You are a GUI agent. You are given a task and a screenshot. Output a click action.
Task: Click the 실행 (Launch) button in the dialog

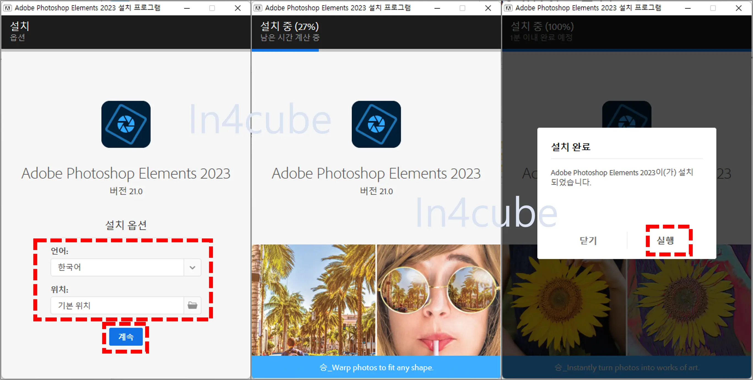point(665,240)
